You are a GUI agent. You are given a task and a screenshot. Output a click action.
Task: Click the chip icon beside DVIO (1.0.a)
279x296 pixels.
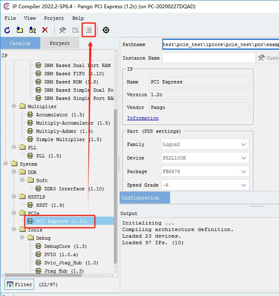tap(38, 254)
